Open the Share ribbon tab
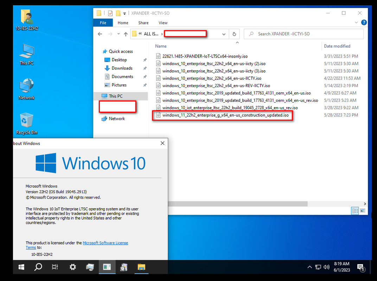The width and height of the screenshot is (377, 281). click(143, 23)
